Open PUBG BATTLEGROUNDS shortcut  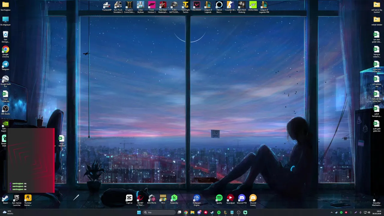coord(174,7)
